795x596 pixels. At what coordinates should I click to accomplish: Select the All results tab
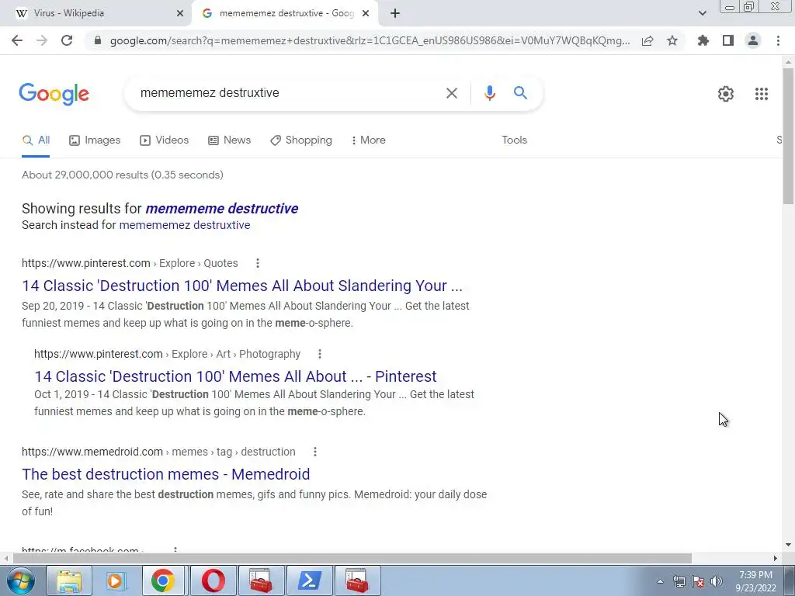click(36, 140)
